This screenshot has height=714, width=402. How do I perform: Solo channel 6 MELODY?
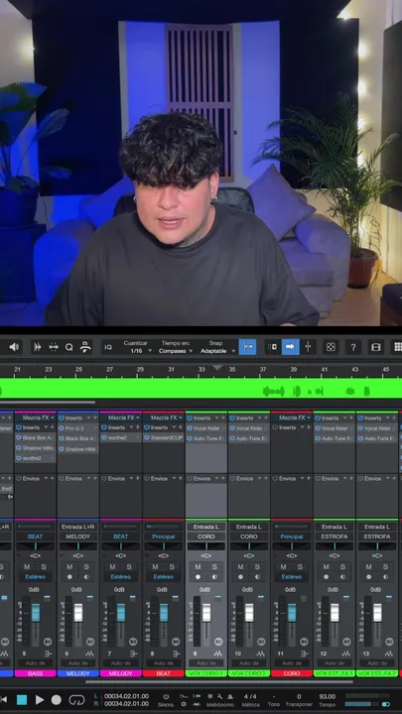[x=86, y=567]
